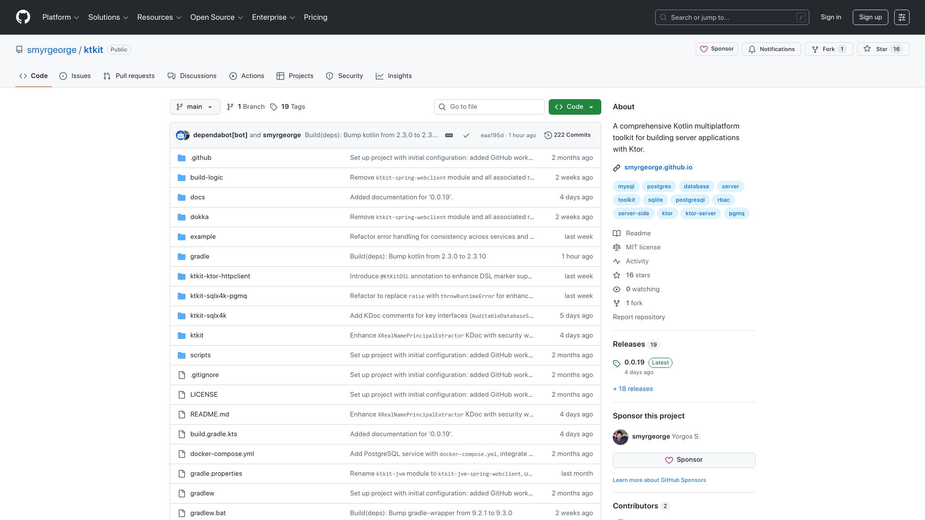Open the build.gradle.kts file
The width and height of the screenshot is (925, 520).
[x=214, y=434]
